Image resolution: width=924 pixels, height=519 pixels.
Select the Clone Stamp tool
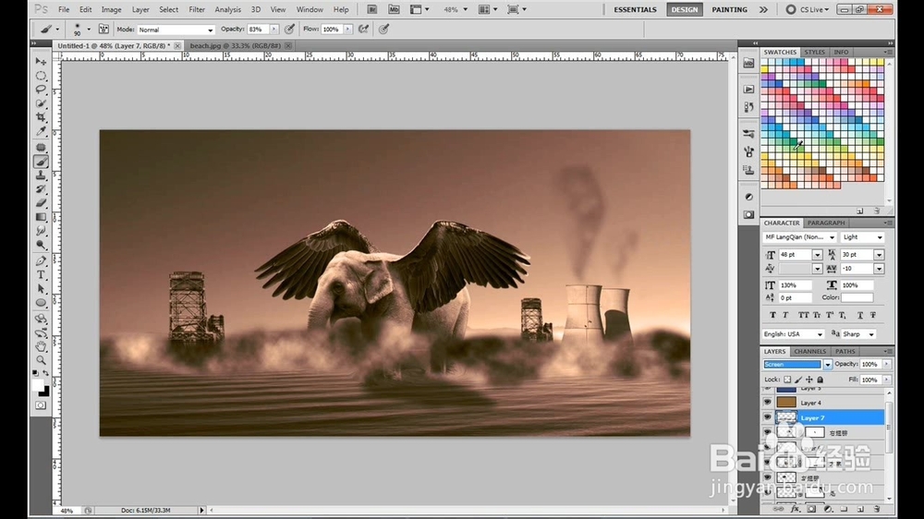(41, 175)
